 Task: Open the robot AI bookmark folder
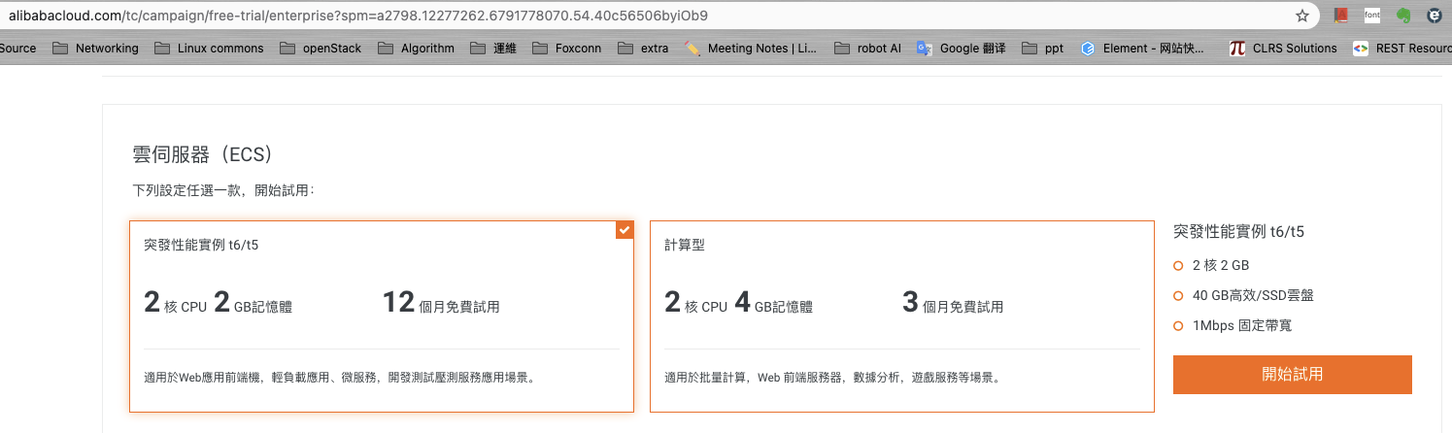pyautogui.click(x=867, y=49)
